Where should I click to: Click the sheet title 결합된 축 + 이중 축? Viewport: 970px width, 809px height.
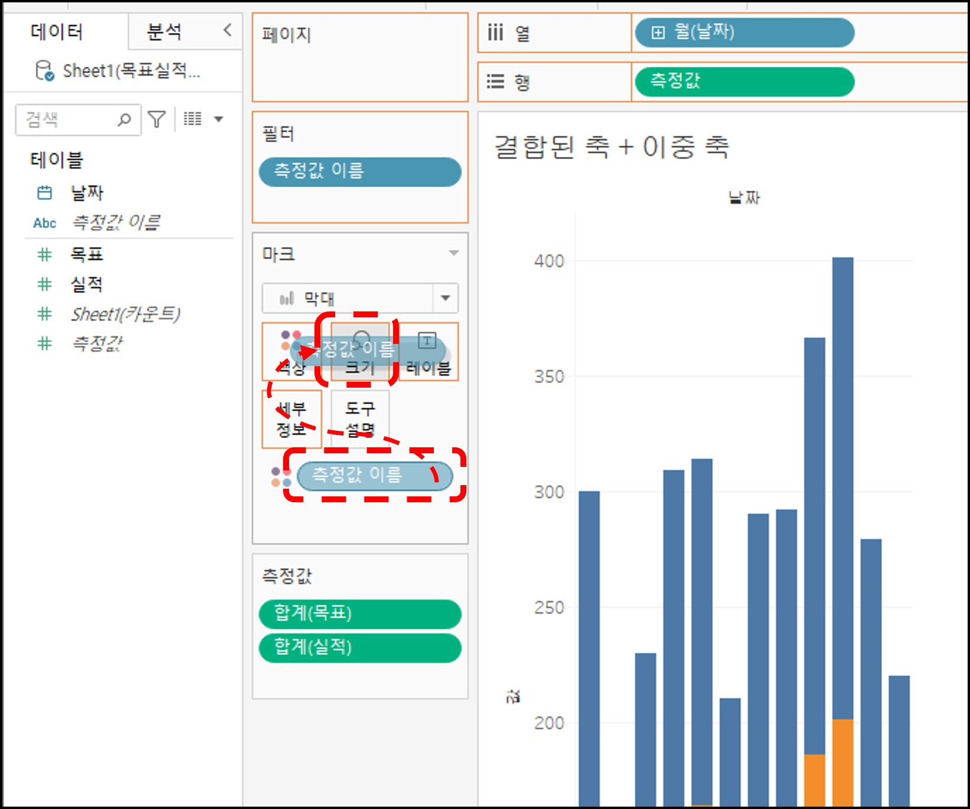[612, 147]
